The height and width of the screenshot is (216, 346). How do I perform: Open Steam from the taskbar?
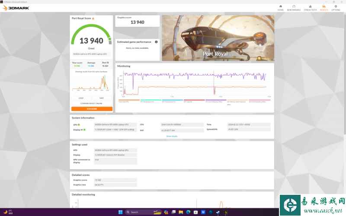coord(218,212)
